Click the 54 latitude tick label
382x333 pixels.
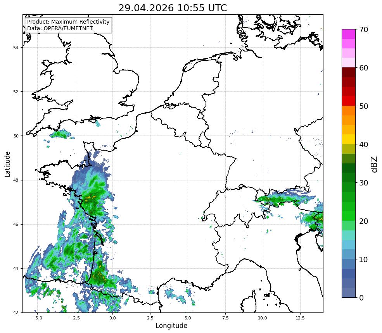coord(16,48)
